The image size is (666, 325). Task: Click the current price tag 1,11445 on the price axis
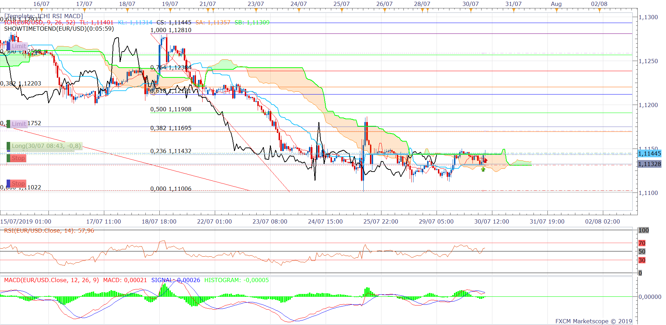649,153
